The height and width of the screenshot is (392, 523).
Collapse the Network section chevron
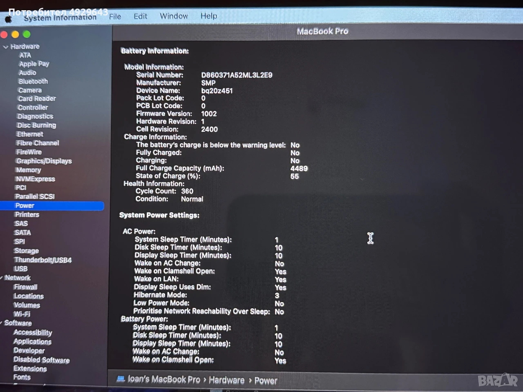[x=2, y=278]
